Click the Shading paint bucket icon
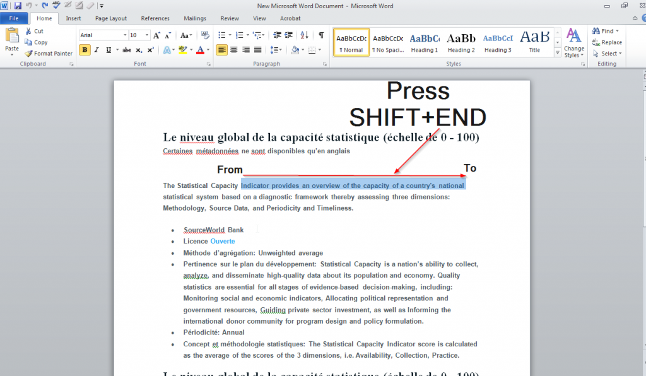This screenshot has height=376, width=646. [295, 50]
